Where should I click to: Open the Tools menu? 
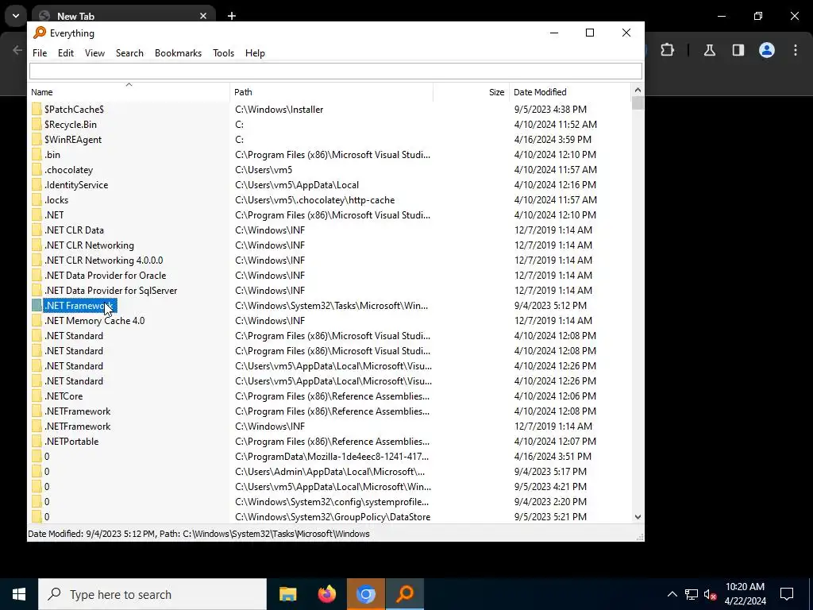point(223,53)
